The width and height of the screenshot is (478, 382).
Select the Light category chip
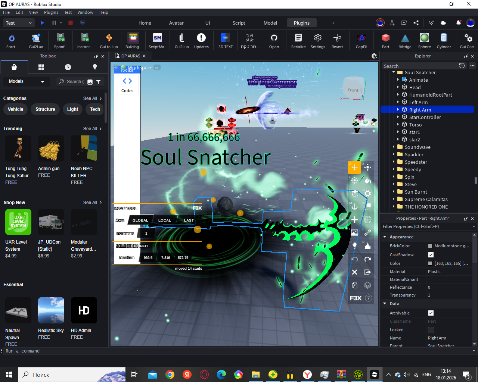72,109
